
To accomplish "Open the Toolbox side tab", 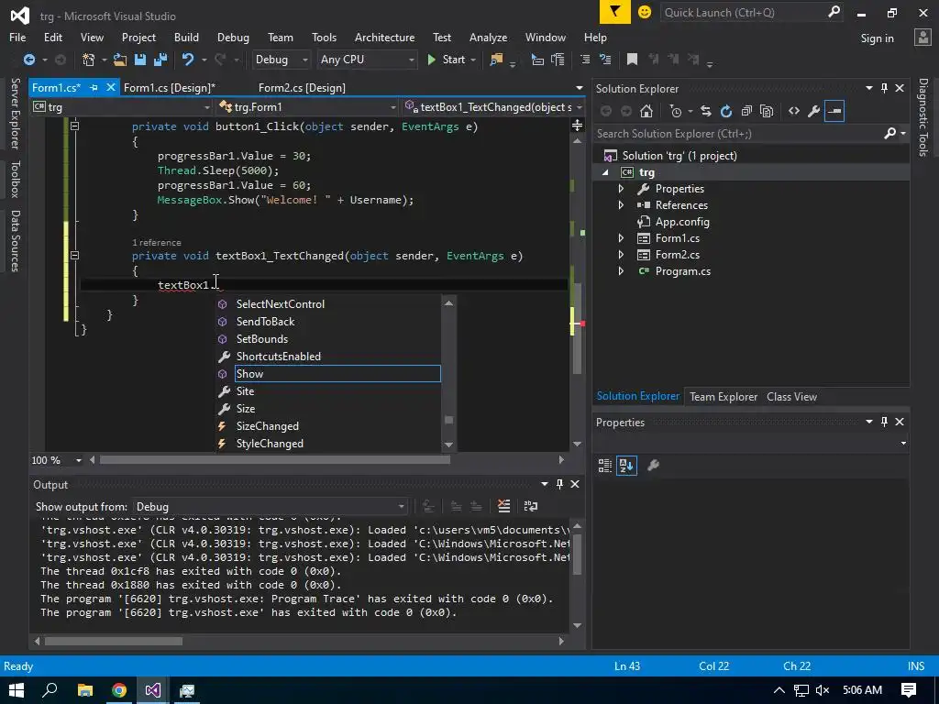I will (16, 179).
